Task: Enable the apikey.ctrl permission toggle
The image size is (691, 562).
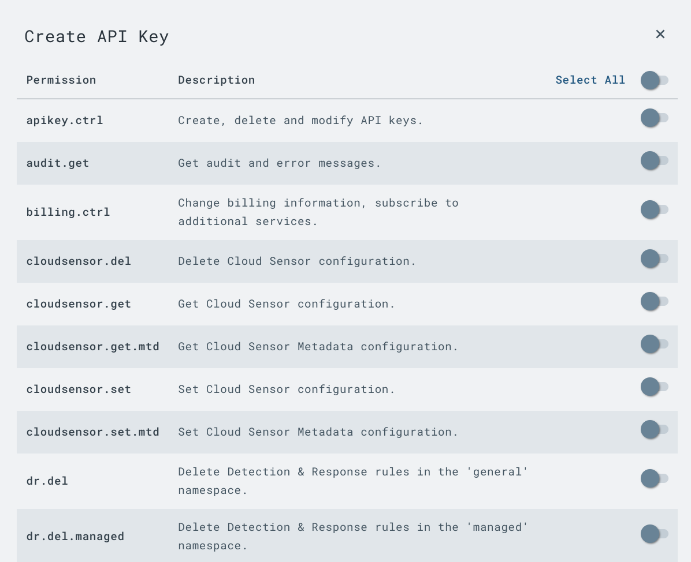Action: click(654, 118)
